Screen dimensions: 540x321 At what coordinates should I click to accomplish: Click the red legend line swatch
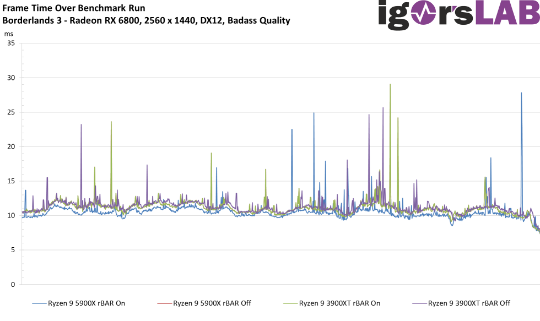164,303
